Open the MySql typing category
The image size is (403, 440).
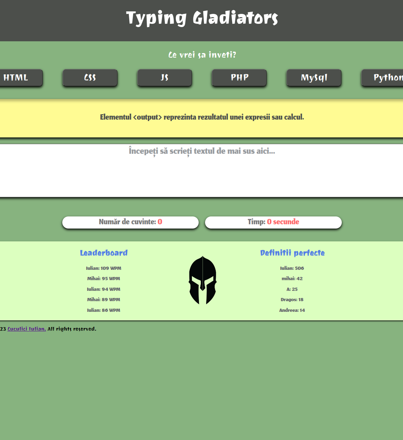click(314, 78)
